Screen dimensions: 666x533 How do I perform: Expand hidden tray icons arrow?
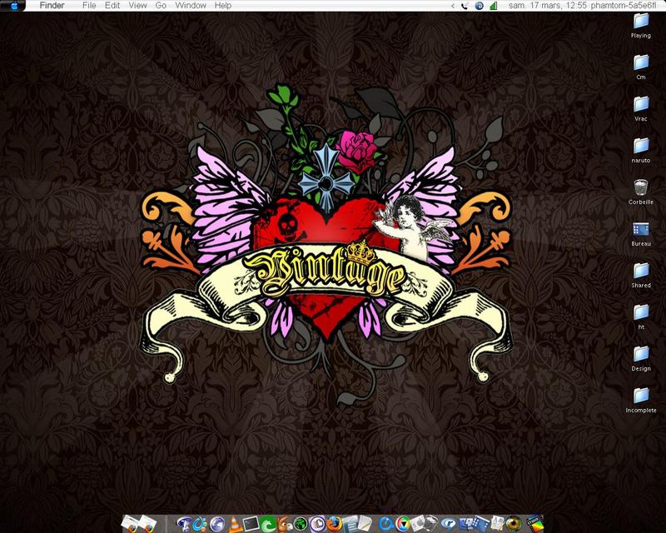(452, 6)
